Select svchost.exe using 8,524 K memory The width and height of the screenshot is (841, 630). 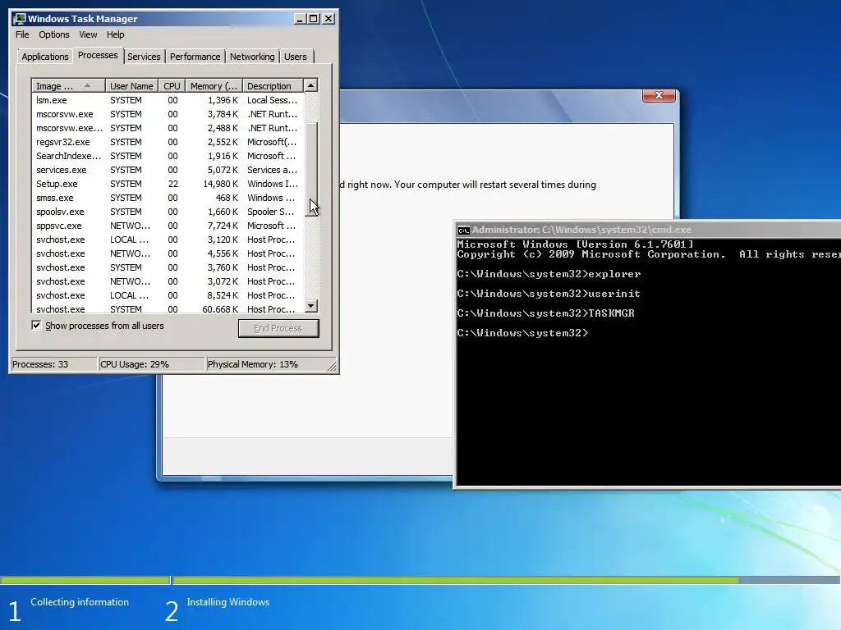pos(168,295)
